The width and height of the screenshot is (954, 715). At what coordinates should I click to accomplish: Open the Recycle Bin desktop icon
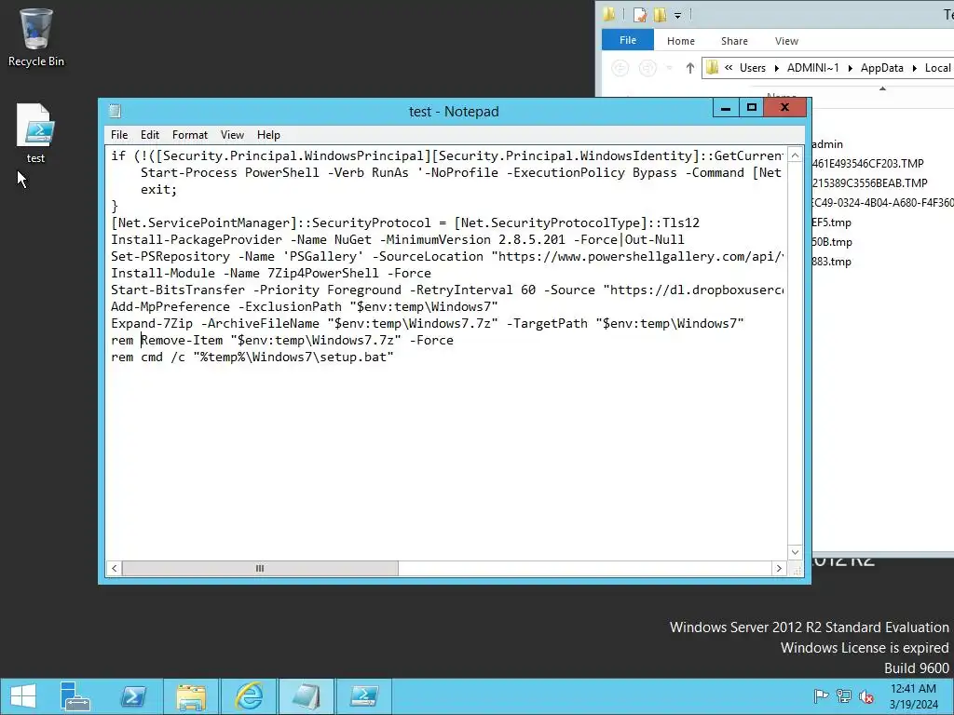point(36,37)
